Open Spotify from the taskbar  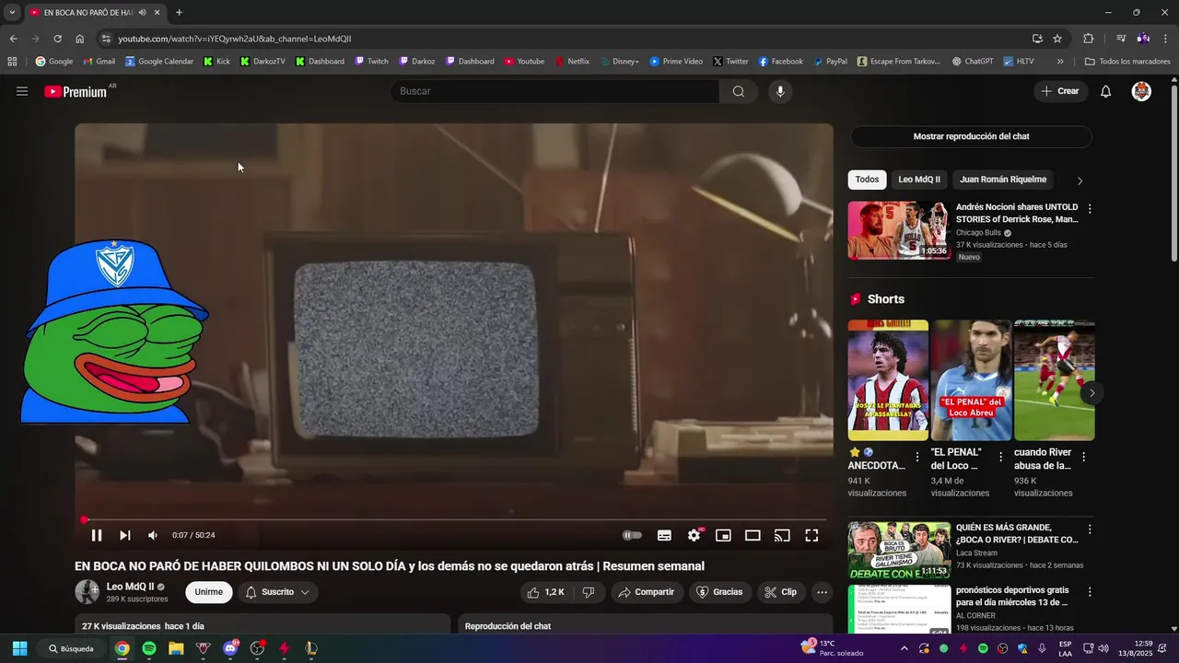148,648
